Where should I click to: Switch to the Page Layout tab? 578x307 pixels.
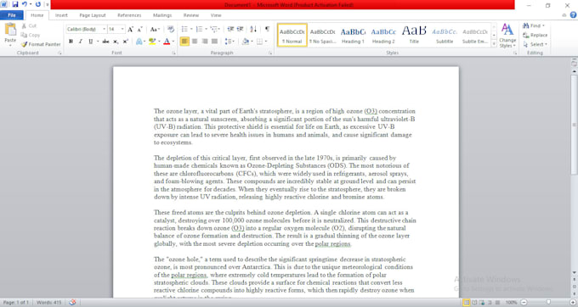tap(93, 15)
